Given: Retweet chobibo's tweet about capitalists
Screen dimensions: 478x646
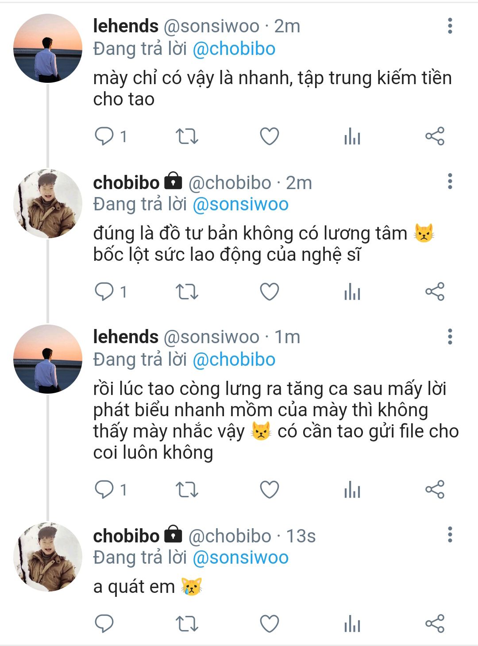Looking at the screenshot, I should (x=187, y=292).
